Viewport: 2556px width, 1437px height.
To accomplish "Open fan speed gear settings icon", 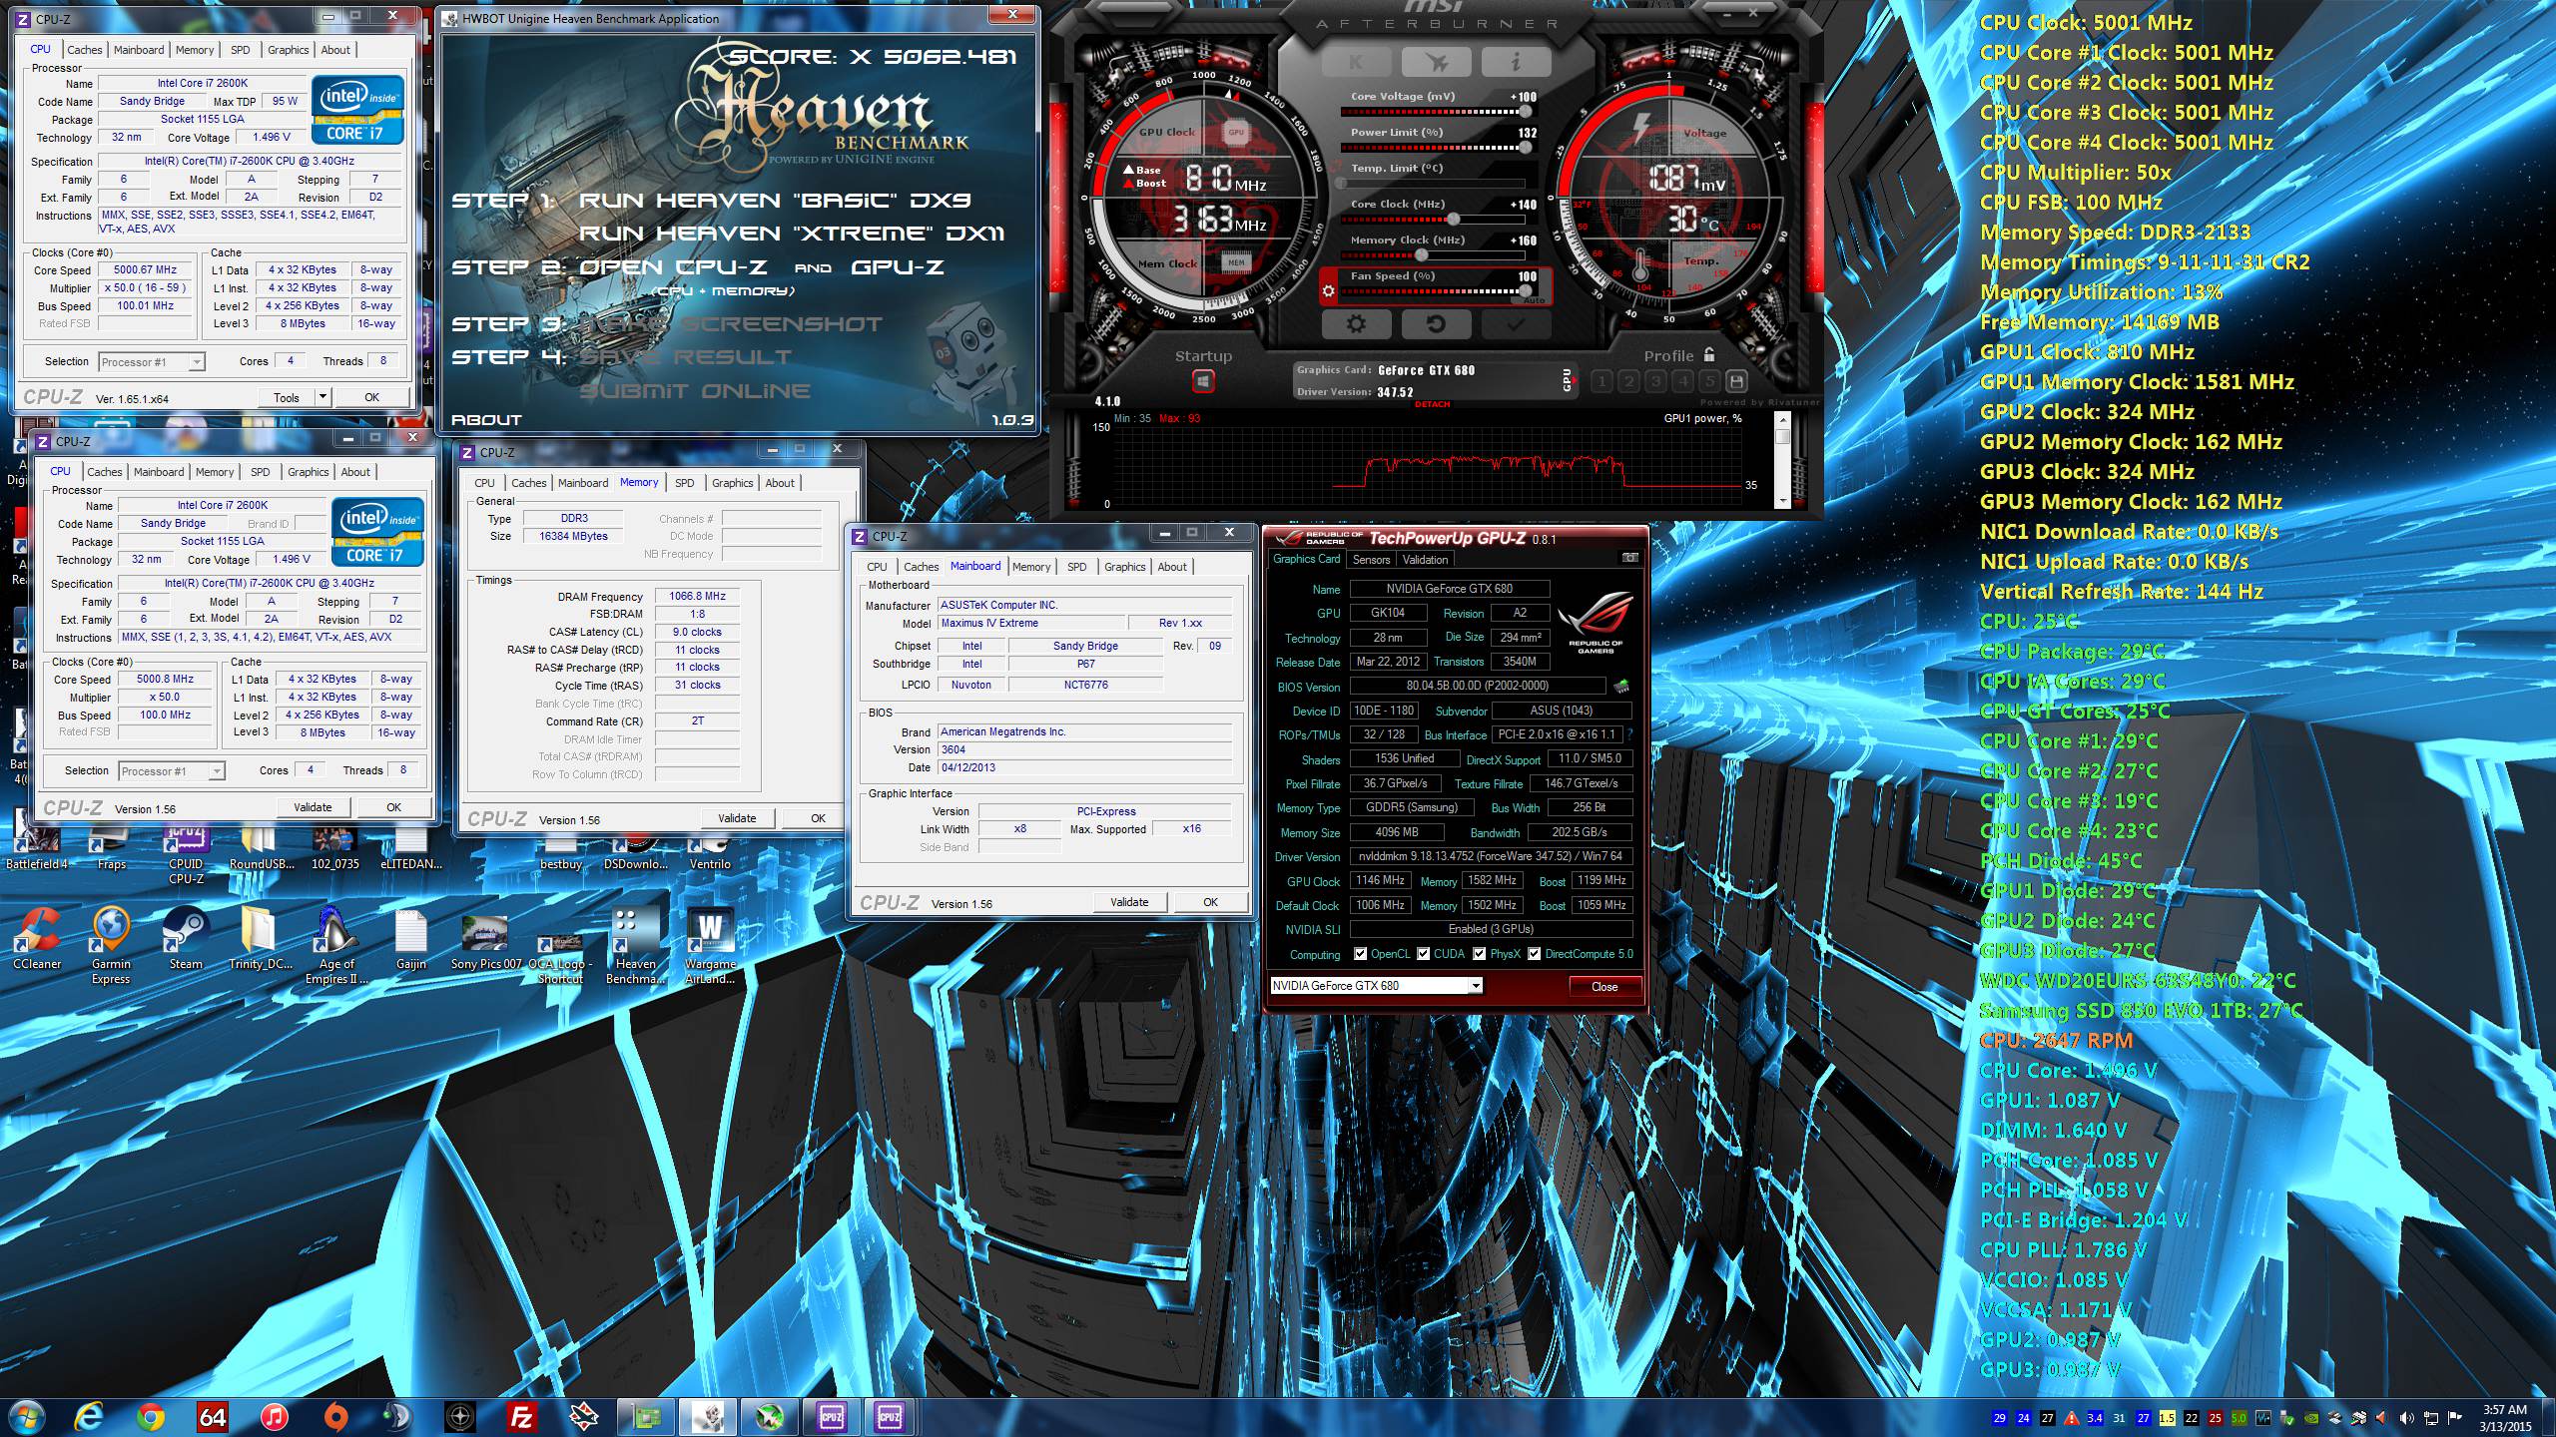I will pyautogui.click(x=1328, y=292).
